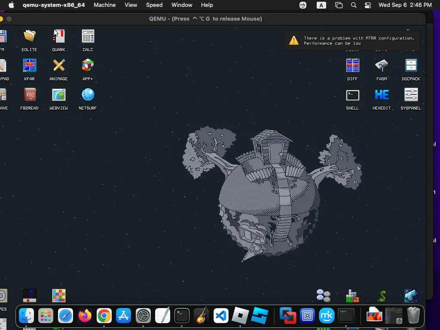440x330 pixels.
Task: Open TextEdit from the Dock
Action: pyautogui.click(x=162, y=316)
